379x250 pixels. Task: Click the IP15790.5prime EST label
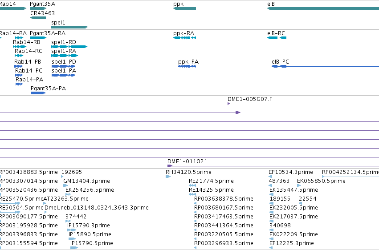(x=92, y=243)
